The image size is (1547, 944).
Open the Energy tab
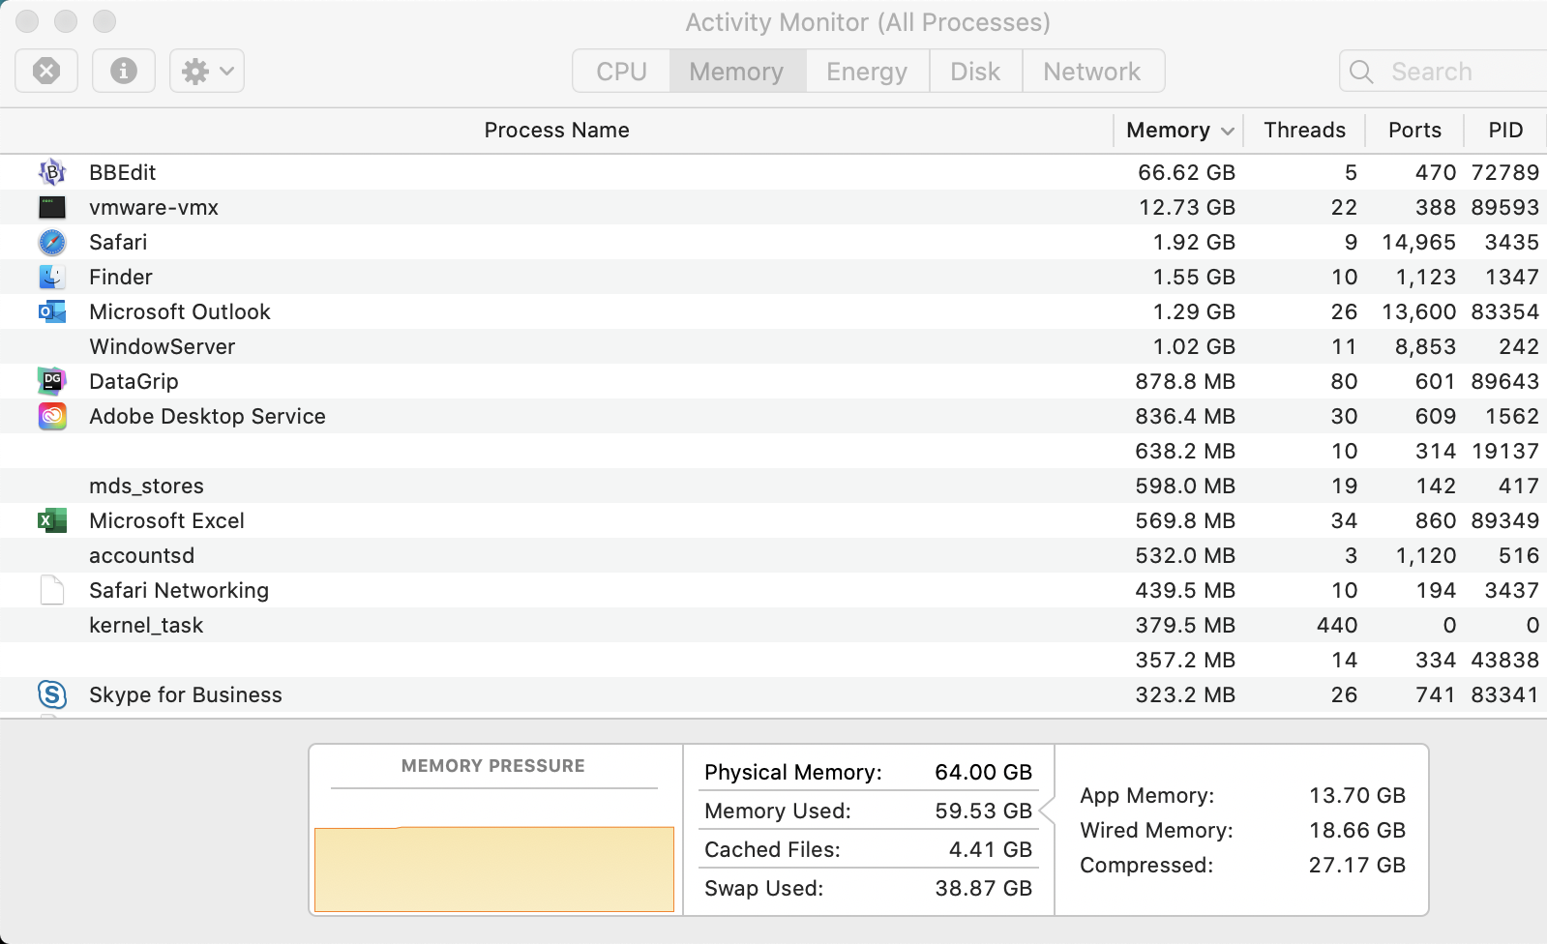tap(868, 72)
